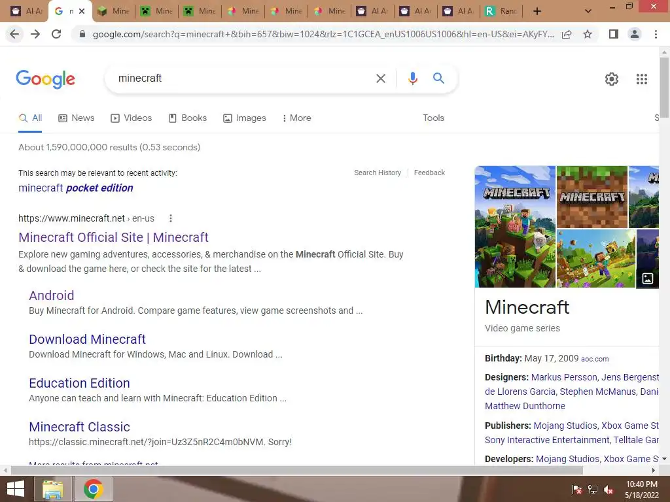Open Sony Interactive Entertainment link
This screenshot has height=502, width=670.
[x=548, y=440]
